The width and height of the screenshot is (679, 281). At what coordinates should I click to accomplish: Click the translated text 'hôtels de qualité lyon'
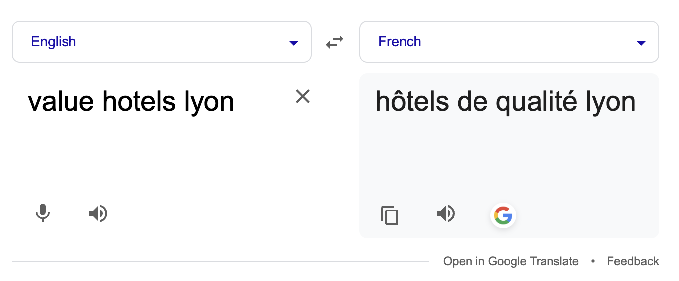coord(505,102)
